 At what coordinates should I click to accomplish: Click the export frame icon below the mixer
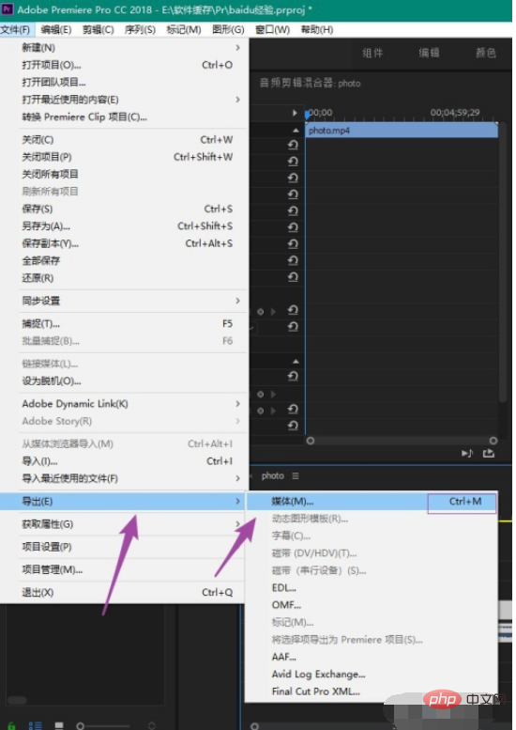click(488, 453)
